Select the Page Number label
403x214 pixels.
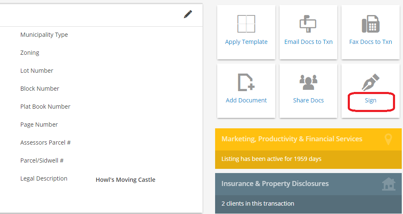point(39,125)
